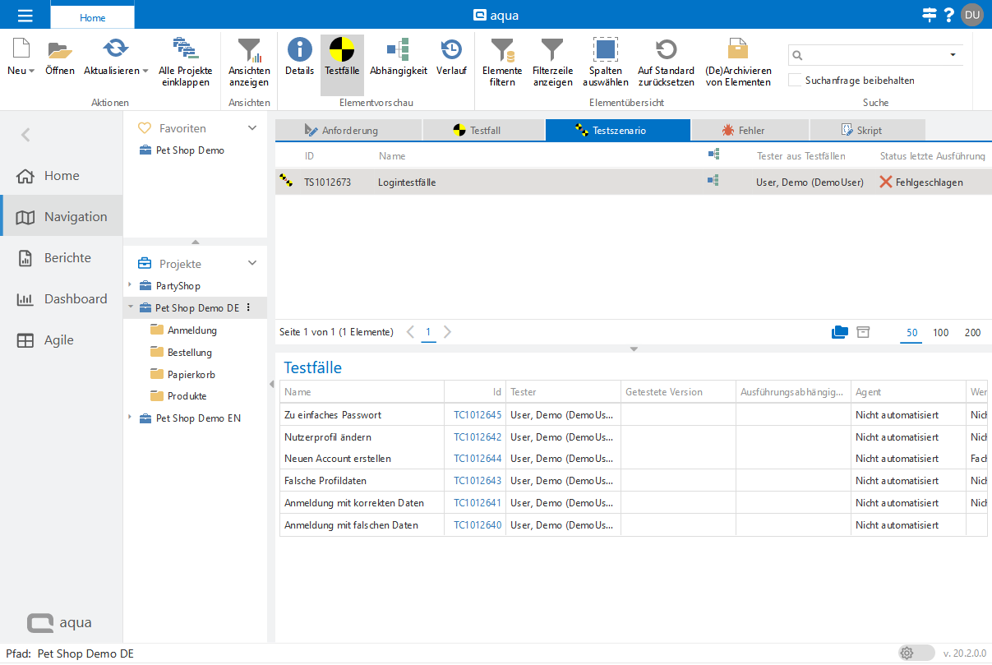
Task: Enable Suchanfrage beibehalten checkbox
Action: (795, 81)
